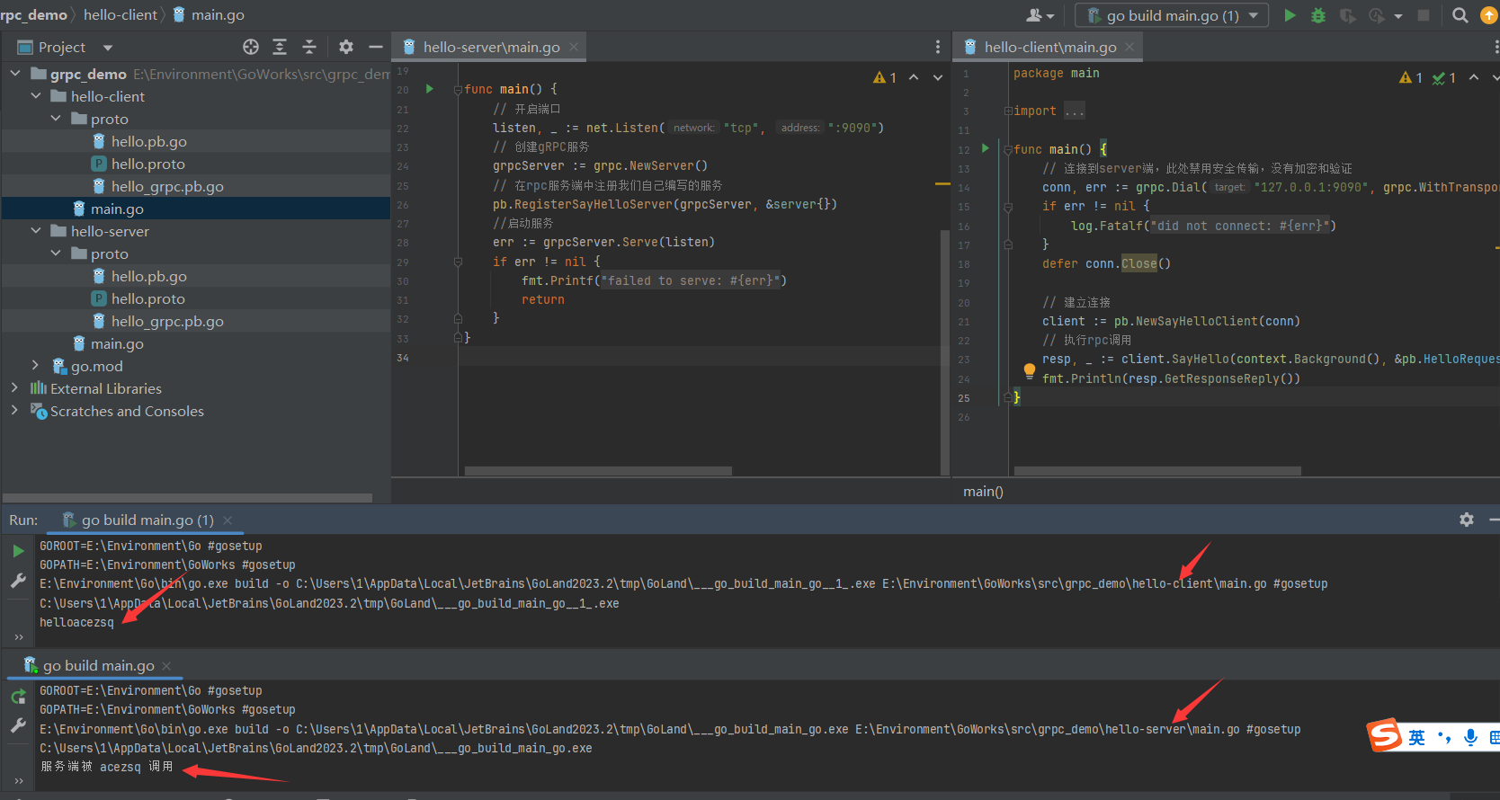This screenshot has height=800, width=1500.
Task: Collapse all in Project panel
Action: pos(309,47)
